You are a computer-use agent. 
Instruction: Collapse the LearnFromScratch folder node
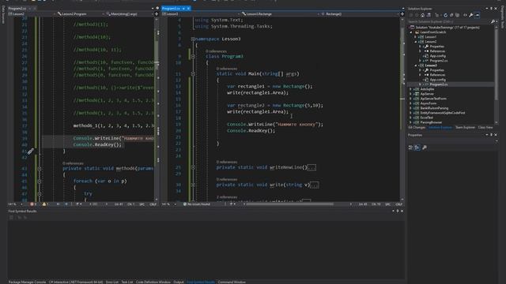coord(411,32)
